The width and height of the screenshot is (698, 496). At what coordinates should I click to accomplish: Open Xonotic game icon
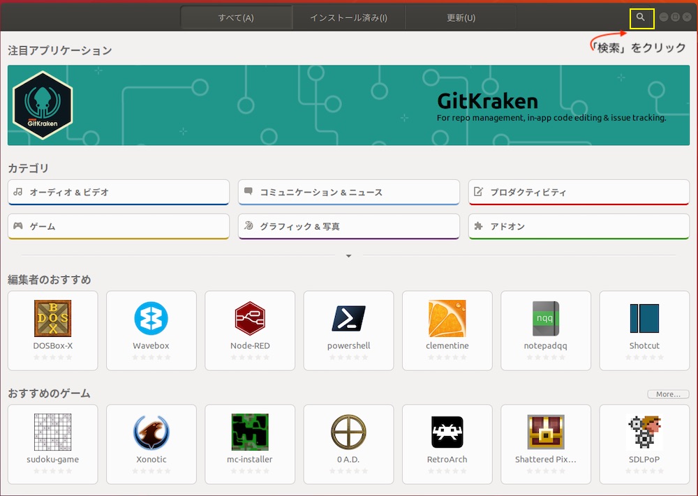[x=151, y=432]
